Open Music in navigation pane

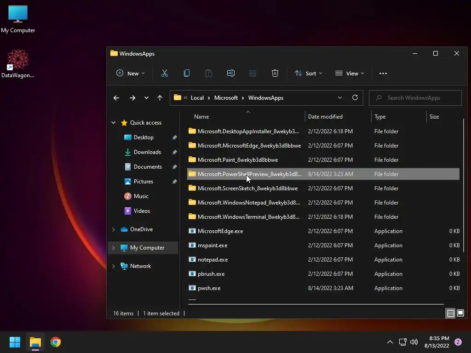[141, 196]
